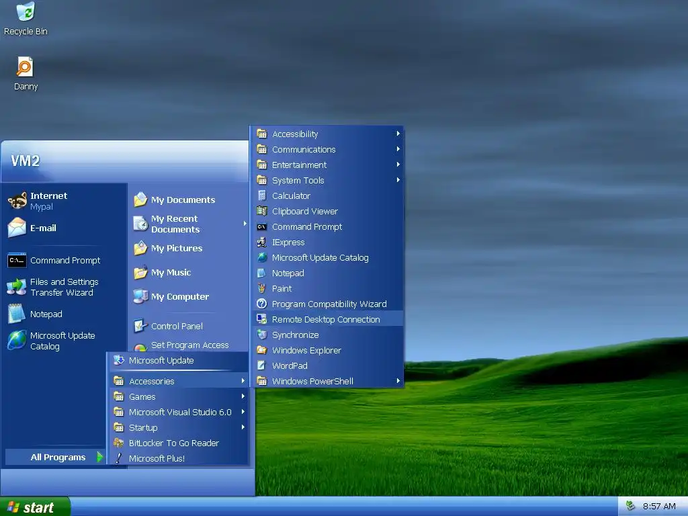This screenshot has height=516, width=688.
Task: Click the Windows Explorer icon
Action: click(262, 350)
